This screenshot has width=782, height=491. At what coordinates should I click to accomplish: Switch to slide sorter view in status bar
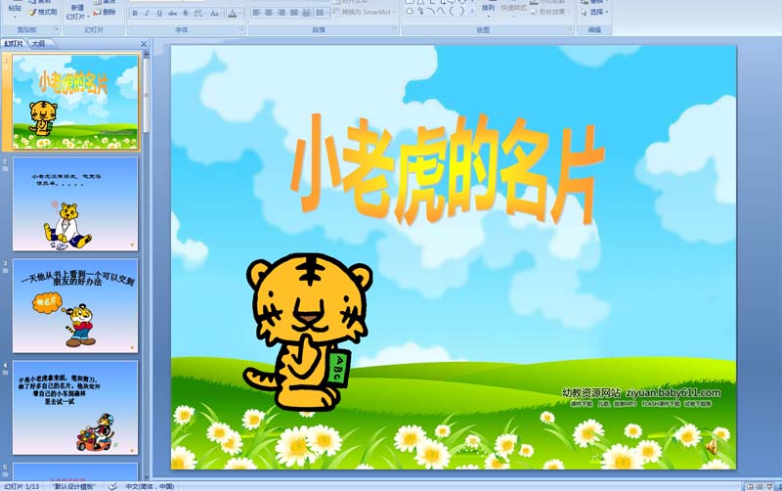pos(760,486)
